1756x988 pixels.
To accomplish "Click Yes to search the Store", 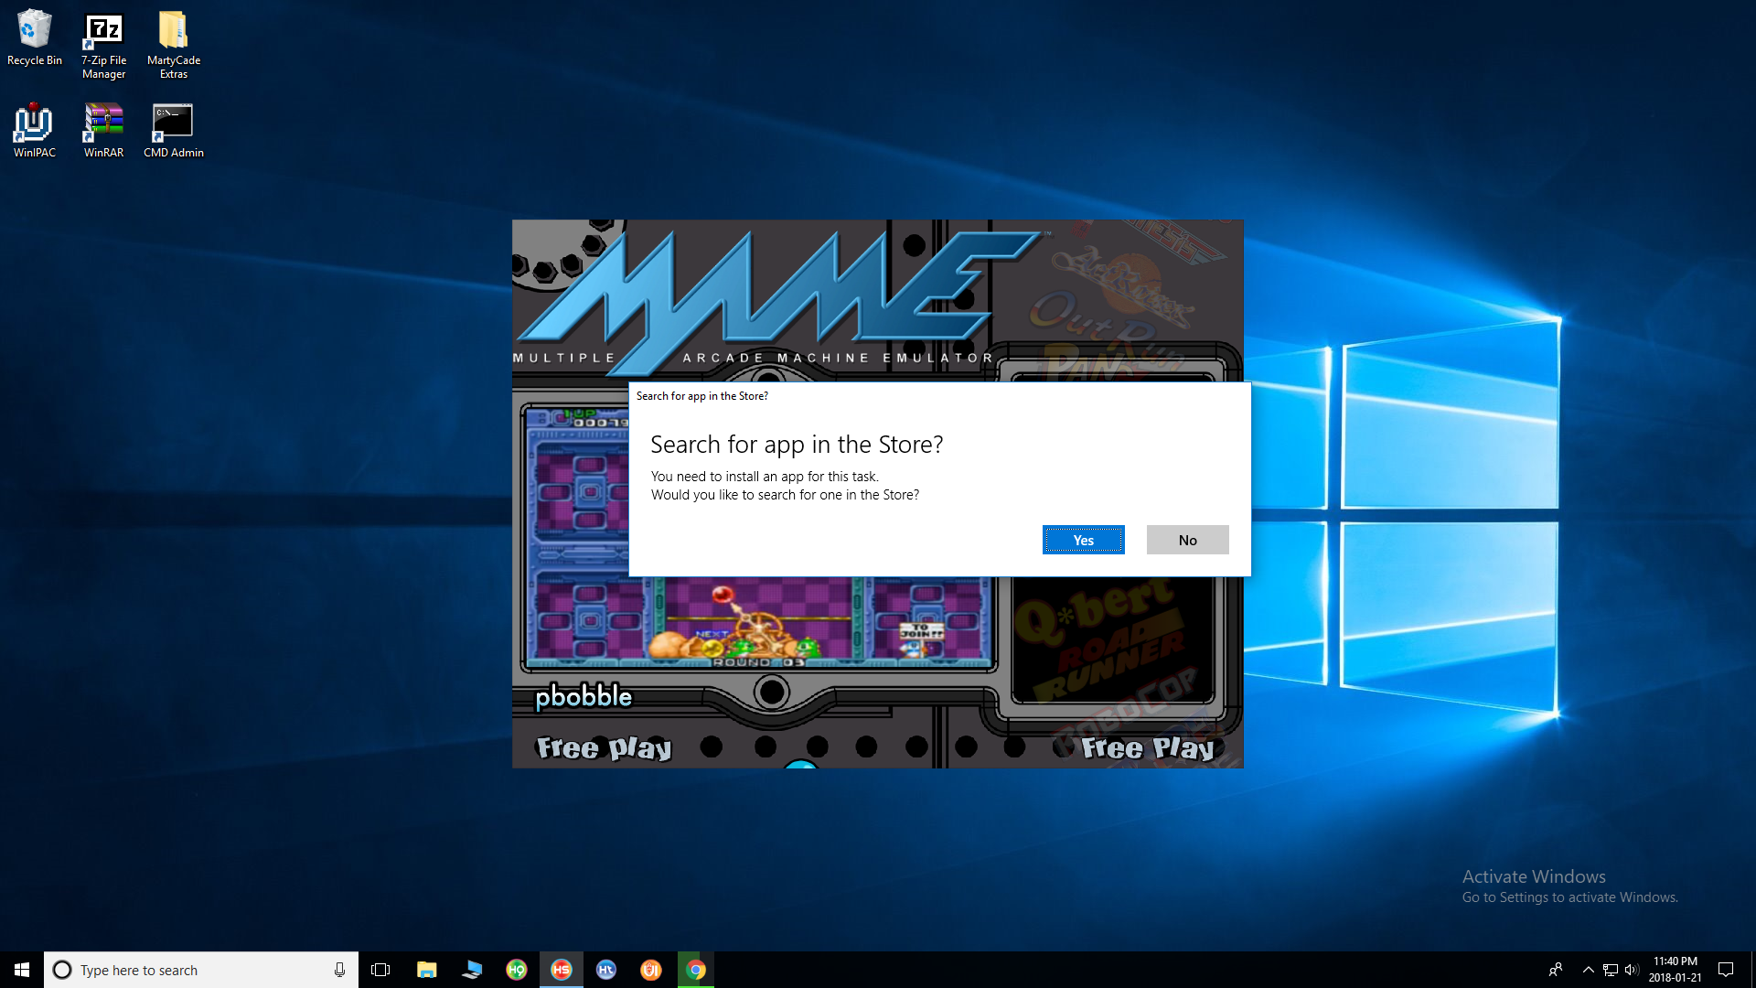I will pos(1083,540).
